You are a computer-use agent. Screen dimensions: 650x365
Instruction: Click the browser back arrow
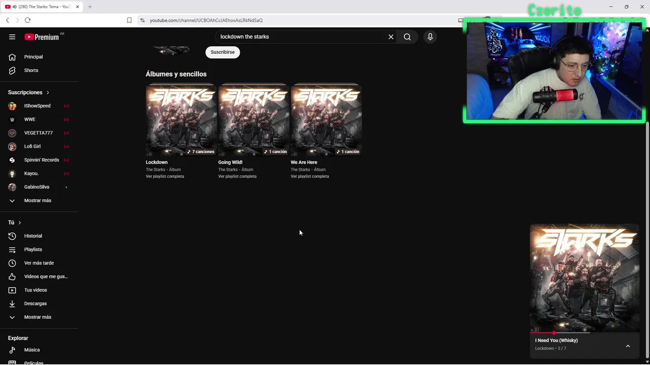point(7,20)
